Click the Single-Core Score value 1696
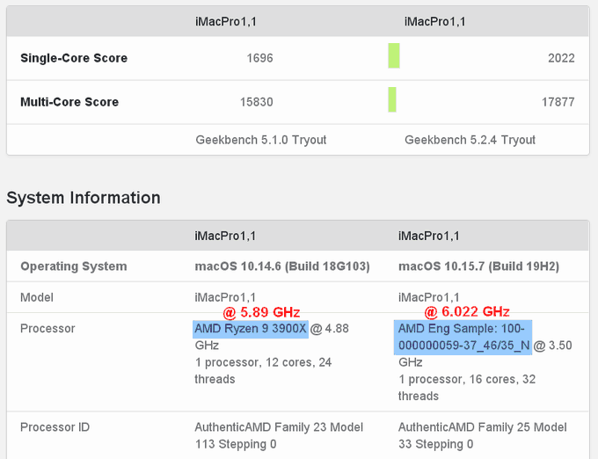Screen dimensions: 598x459 point(259,58)
